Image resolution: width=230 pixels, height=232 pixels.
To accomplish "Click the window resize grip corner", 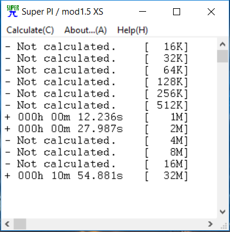I will tap(224, 226).
